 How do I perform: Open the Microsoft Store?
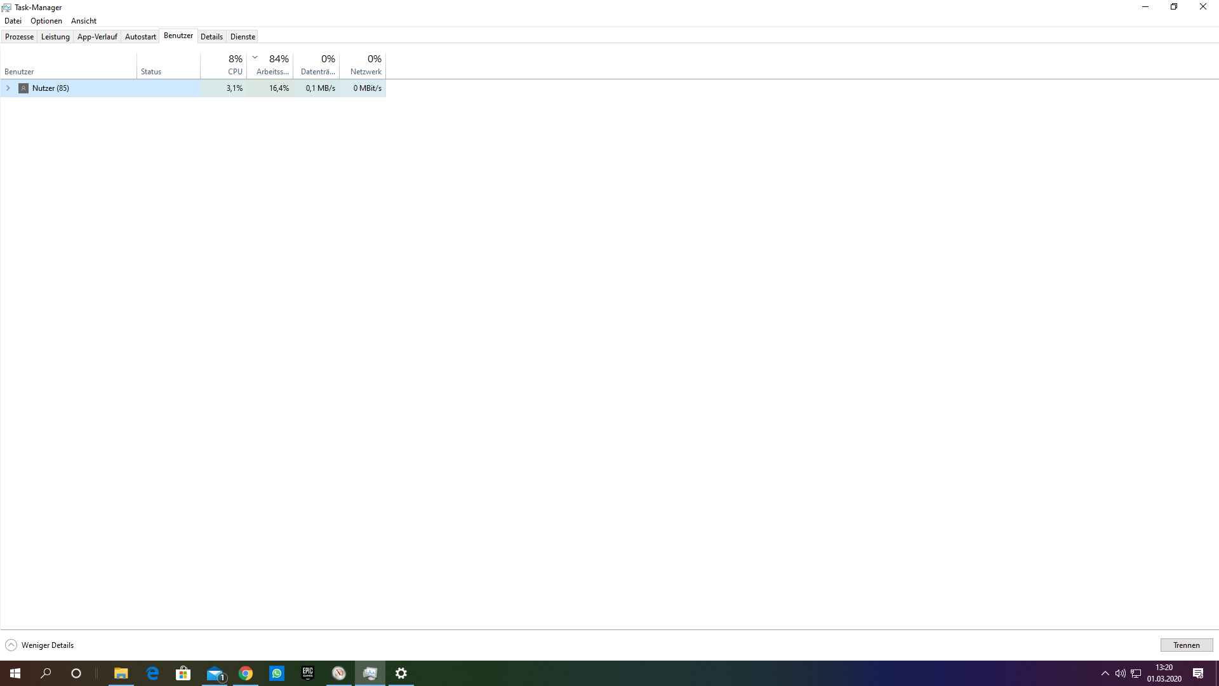(183, 673)
